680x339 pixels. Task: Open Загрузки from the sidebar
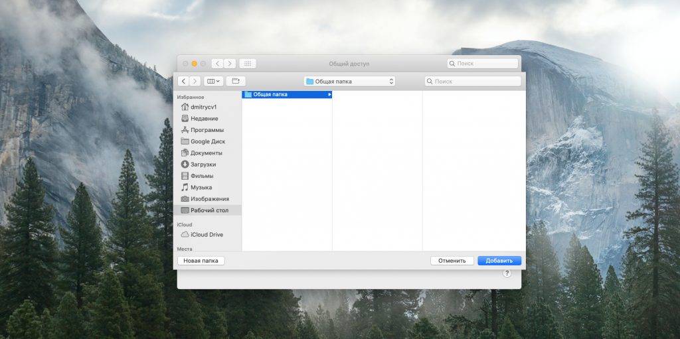[x=203, y=164]
